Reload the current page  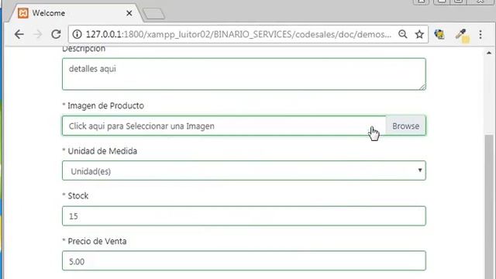click(56, 34)
